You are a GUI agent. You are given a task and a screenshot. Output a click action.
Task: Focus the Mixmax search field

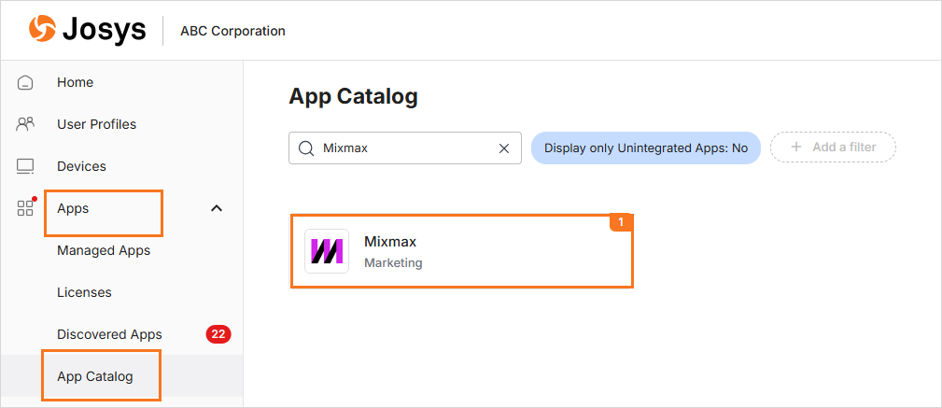click(x=405, y=148)
